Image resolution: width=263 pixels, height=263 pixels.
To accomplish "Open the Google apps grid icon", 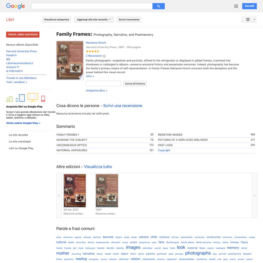I will pyautogui.click(x=236, y=6).
